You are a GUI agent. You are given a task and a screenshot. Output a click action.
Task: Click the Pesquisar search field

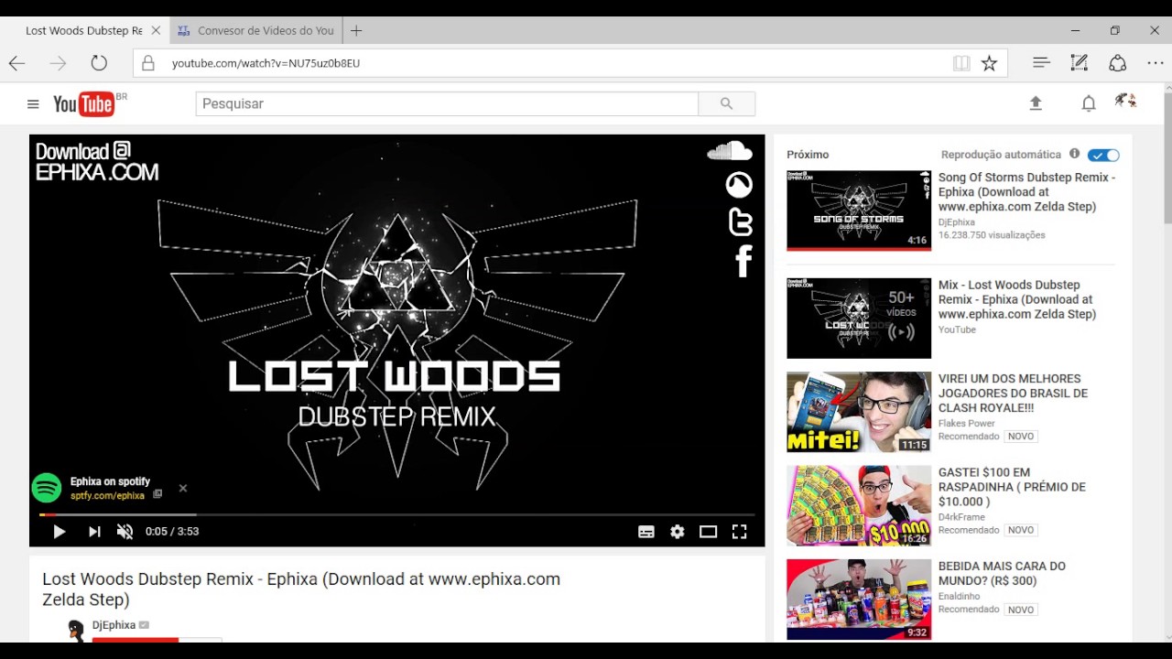[x=447, y=103]
